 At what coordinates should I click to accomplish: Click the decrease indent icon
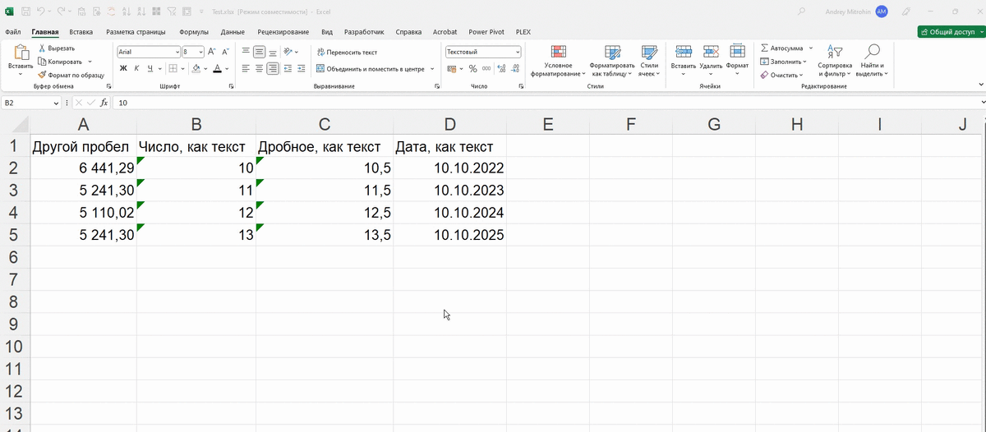coord(287,69)
